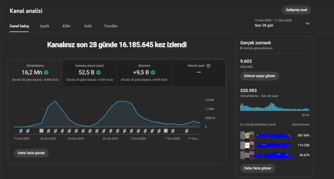Click the 2 Oca 2026 date label
Viewport: 334px width, 179px height.
(x=138, y=138)
